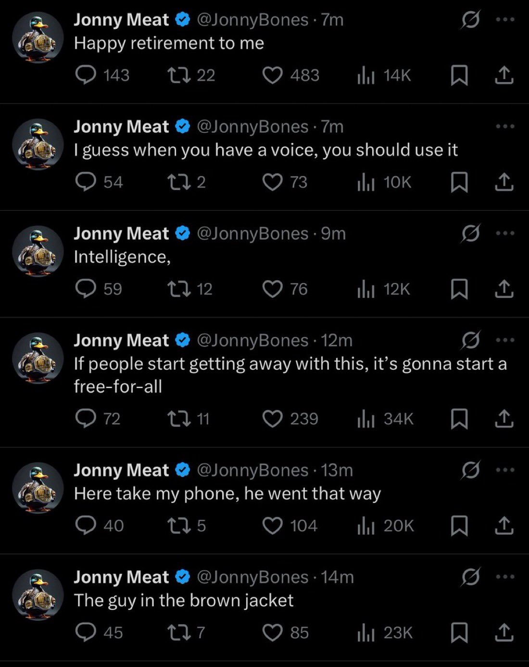Like the "Happy retirement to me" tweet
The image size is (529, 667).
pyautogui.click(x=272, y=75)
